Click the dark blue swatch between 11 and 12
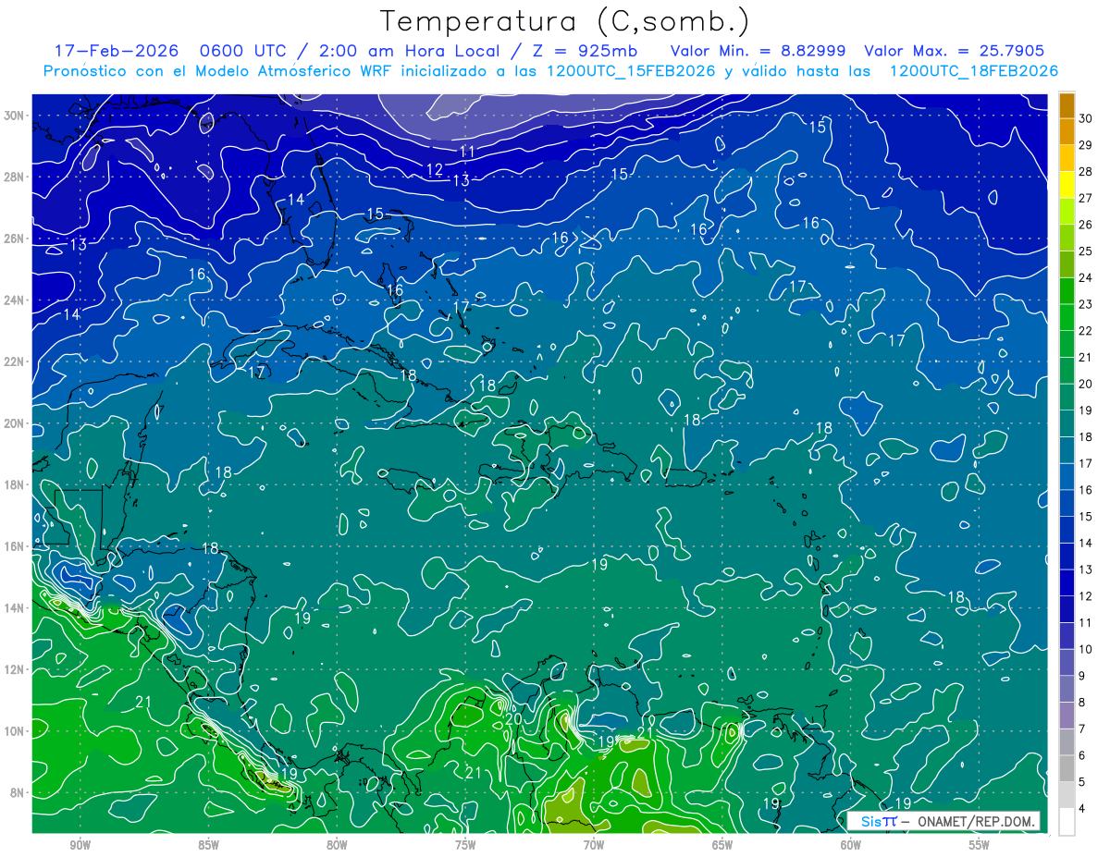1110x857 pixels. pos(1067,609)
